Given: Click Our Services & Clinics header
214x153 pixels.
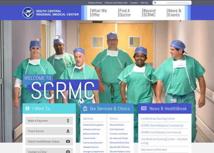Looking at the screenshot, I should [x=107, y=108].
